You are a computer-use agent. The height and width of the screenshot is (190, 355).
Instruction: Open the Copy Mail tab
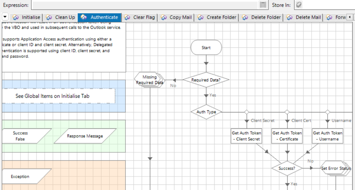coord(176,17)
